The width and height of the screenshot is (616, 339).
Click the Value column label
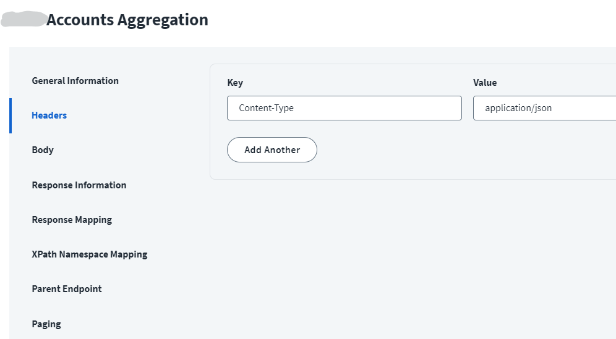[x=485, y=83]
